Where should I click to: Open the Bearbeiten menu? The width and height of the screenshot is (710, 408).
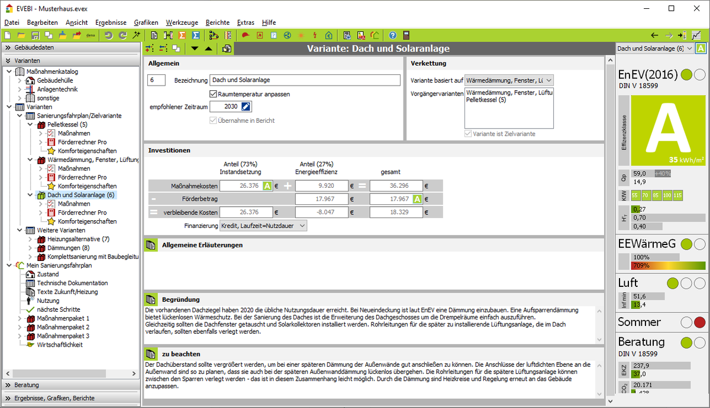43,22
